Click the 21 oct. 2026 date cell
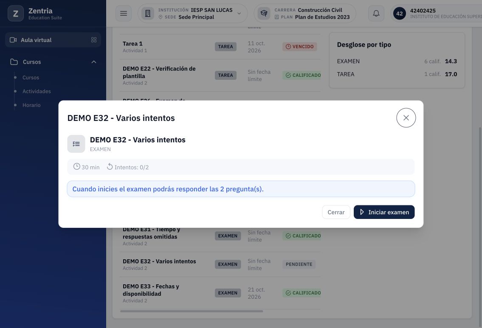Screen dimensions: 482x328 pos(257,293)
